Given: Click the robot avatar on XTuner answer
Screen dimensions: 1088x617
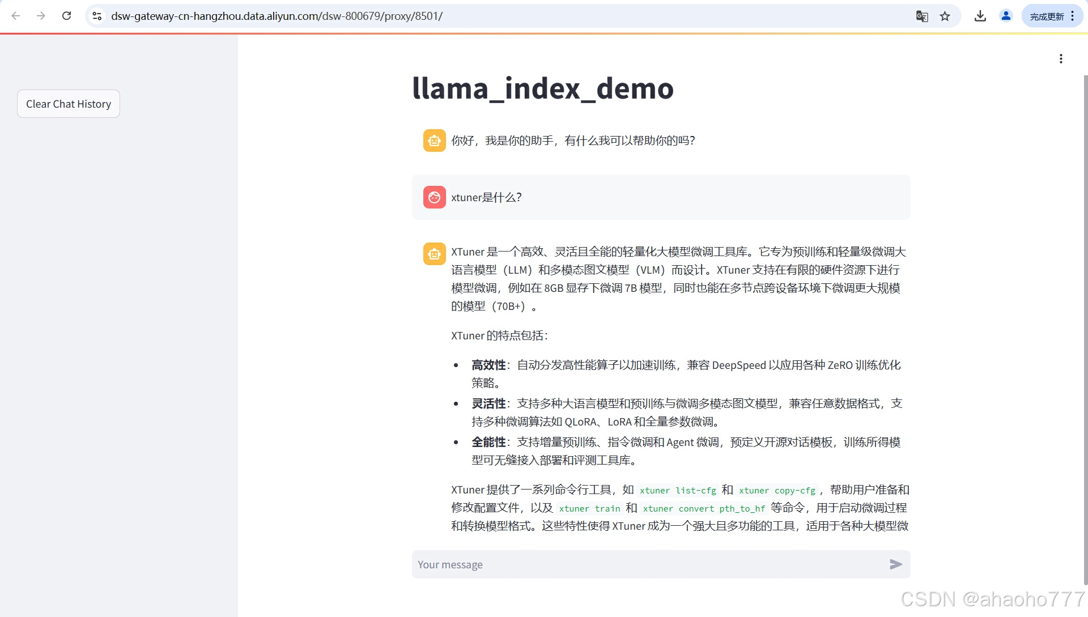Looking at the screenshot, I should [434, 254].
